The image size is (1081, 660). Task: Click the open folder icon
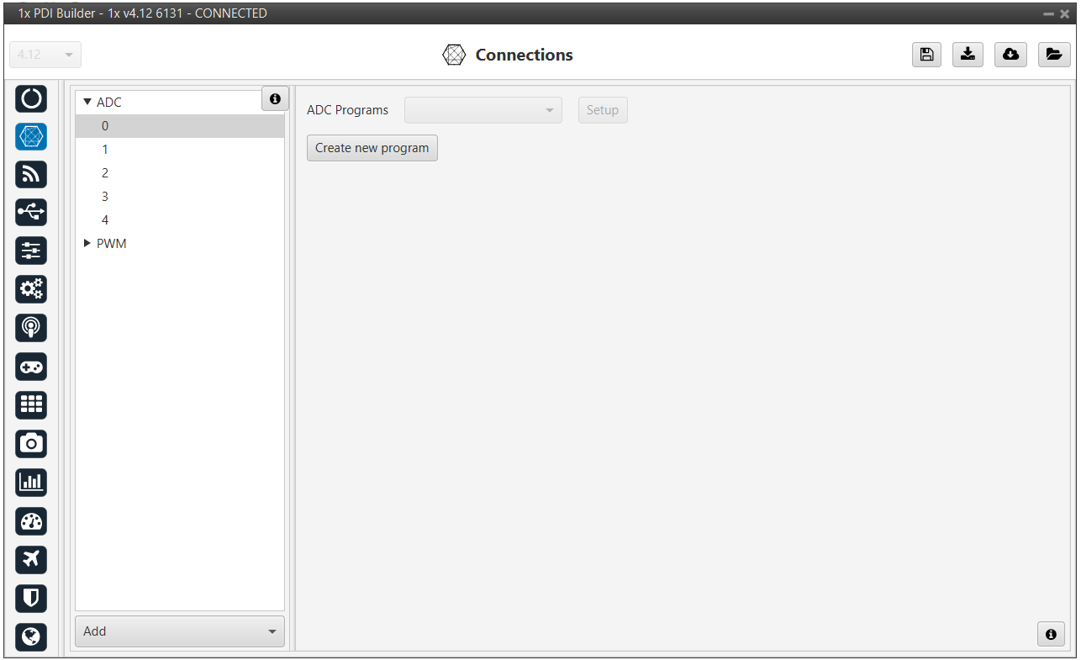click(1053, 55)
